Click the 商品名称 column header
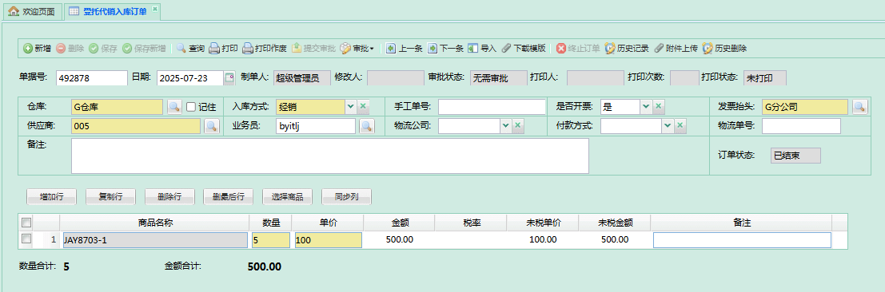 coord(155,222)
